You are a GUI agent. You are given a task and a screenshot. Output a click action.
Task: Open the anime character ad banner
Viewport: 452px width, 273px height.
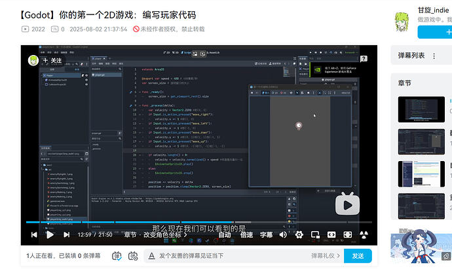coord(421,247)
